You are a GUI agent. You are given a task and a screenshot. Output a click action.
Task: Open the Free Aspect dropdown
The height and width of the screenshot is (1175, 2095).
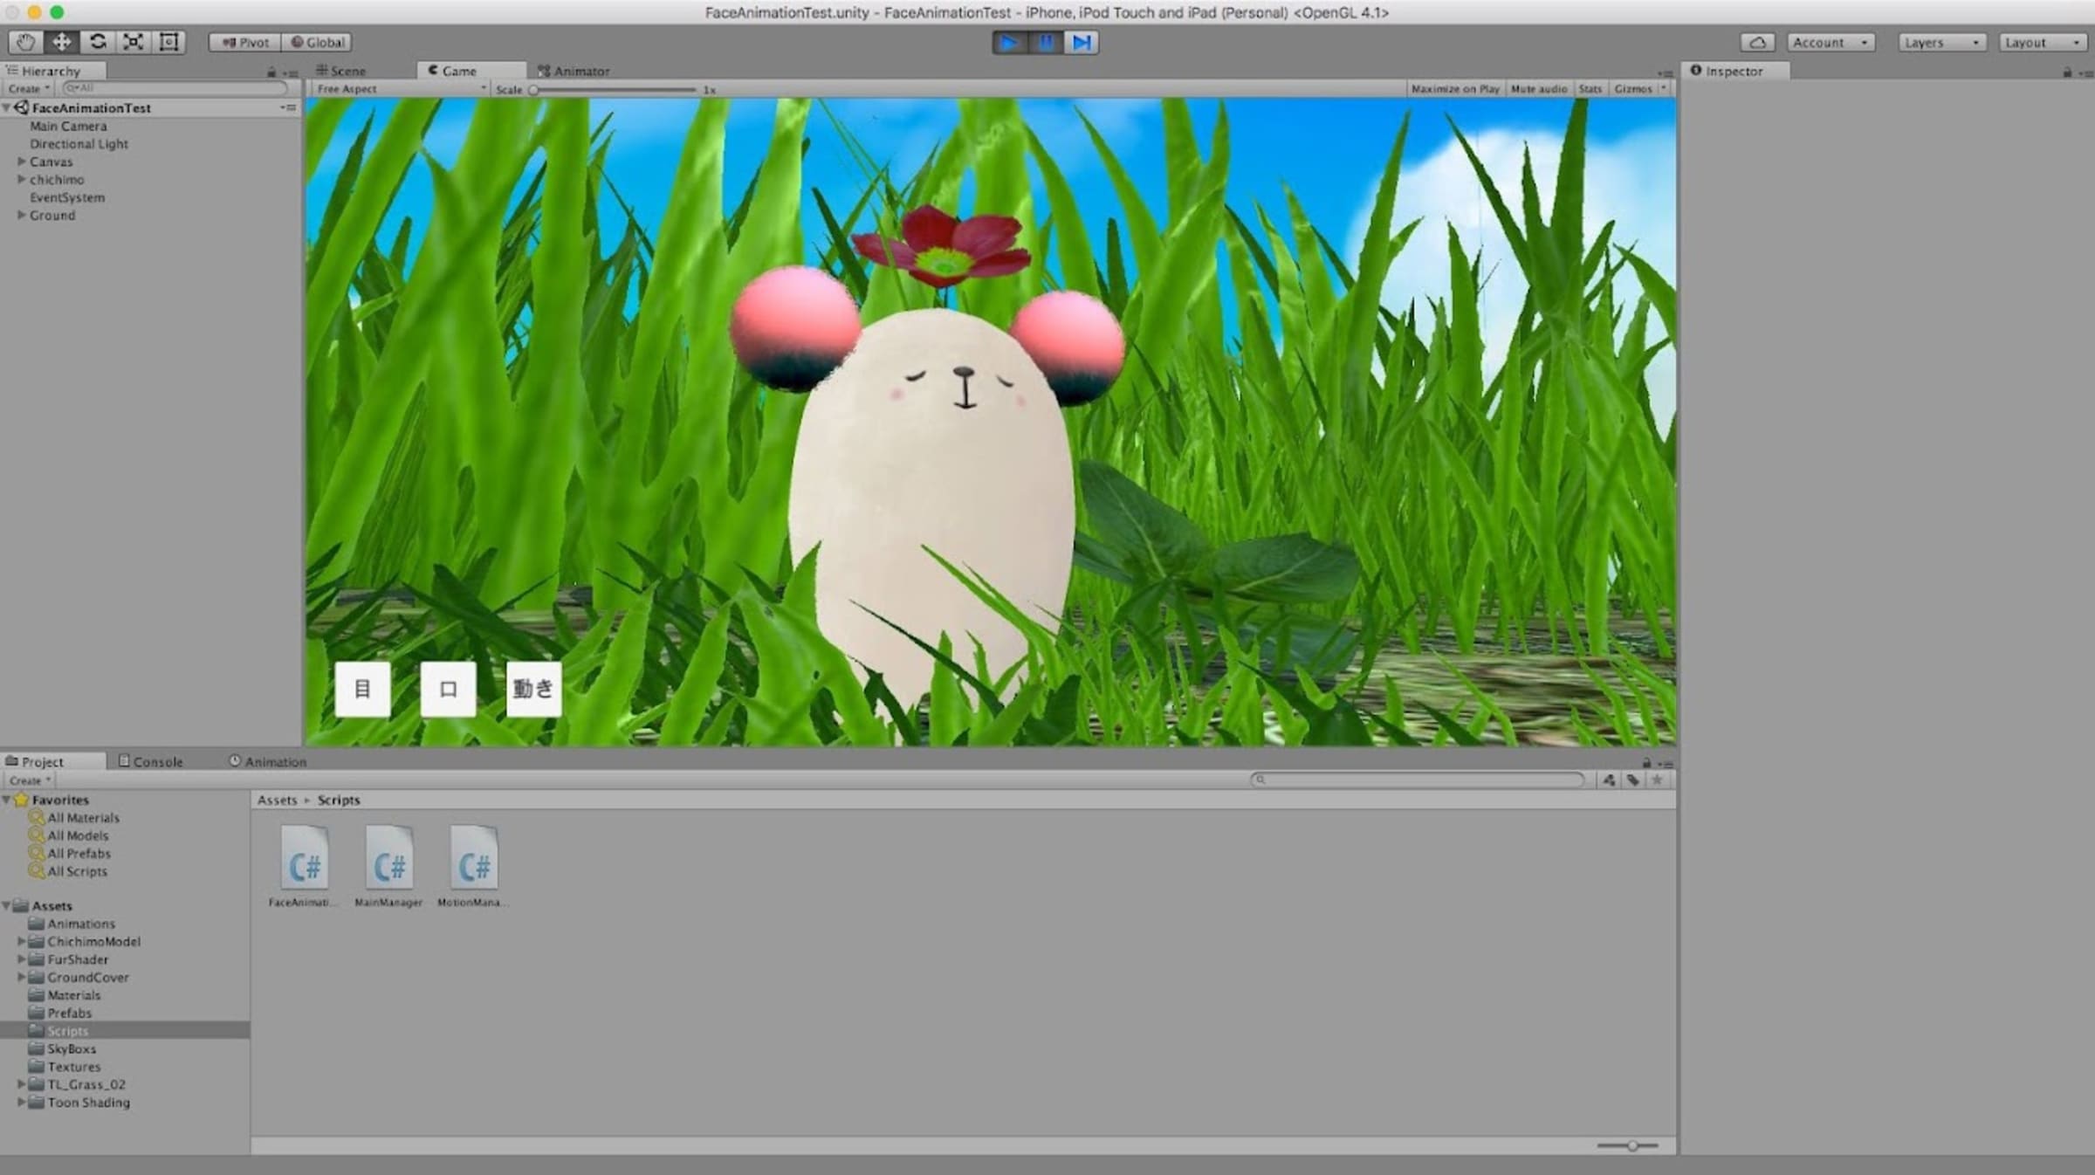(399, 89)
